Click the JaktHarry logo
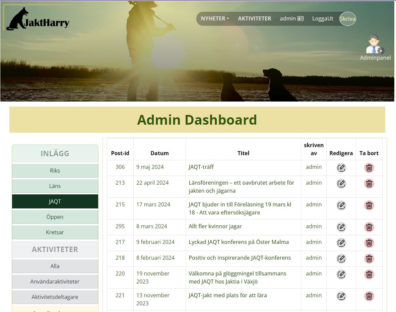The width and height of the screenshot is (396, 312). pos(38,19)
